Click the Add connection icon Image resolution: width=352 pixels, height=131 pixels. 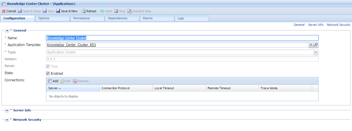click(50, 81)
